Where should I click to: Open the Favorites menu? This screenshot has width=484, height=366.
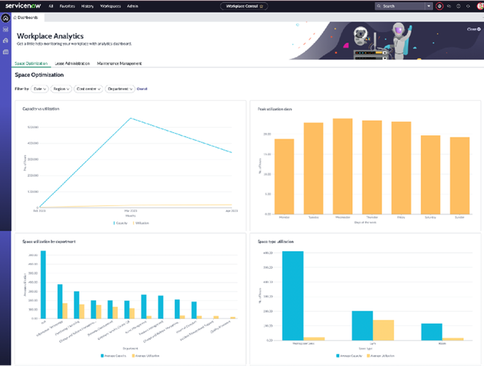tap(67, 6)
